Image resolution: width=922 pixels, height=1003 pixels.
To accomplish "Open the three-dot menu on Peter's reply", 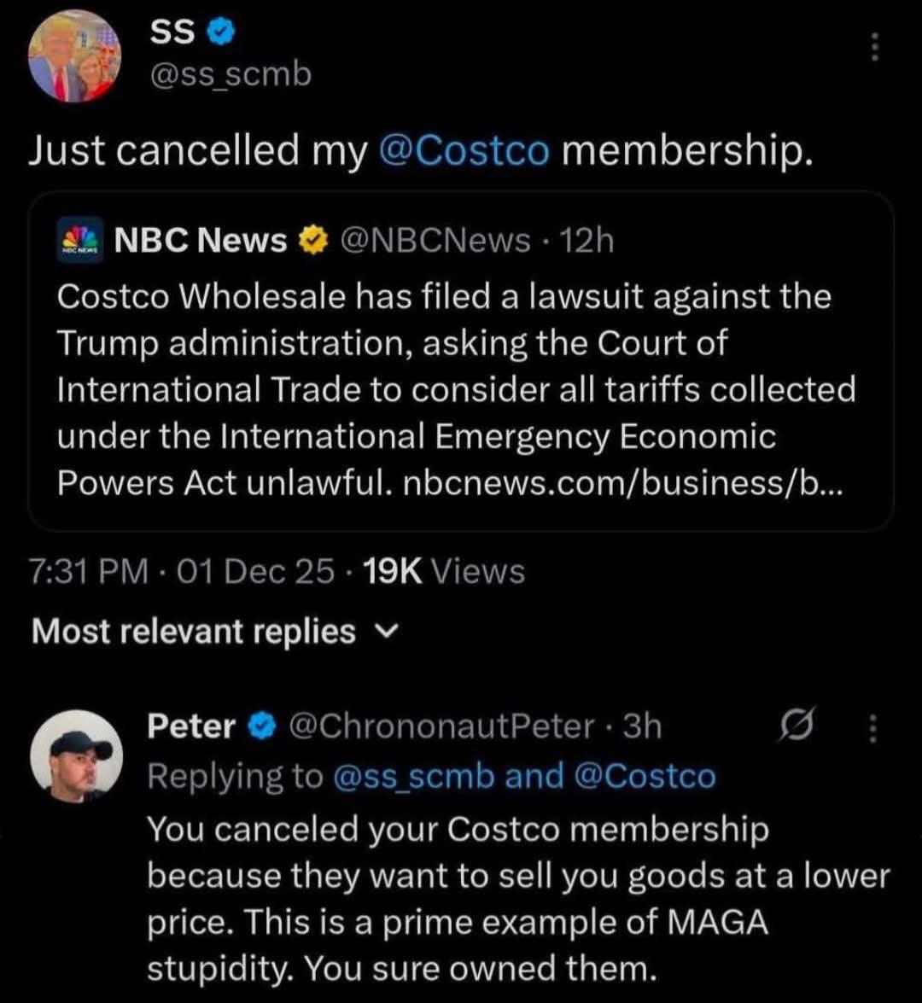I will tap(872, 727).
